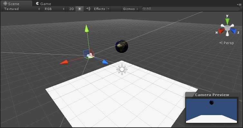
Task: Click the blue Z axis cone on orientation gizmo
Action: pos(234,31)
